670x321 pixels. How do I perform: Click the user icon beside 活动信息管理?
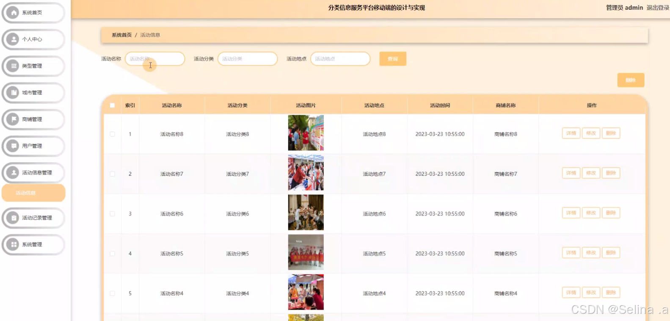tap(13, 173)
